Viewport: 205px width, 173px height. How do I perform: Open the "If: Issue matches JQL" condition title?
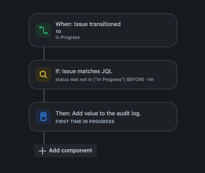84,71
